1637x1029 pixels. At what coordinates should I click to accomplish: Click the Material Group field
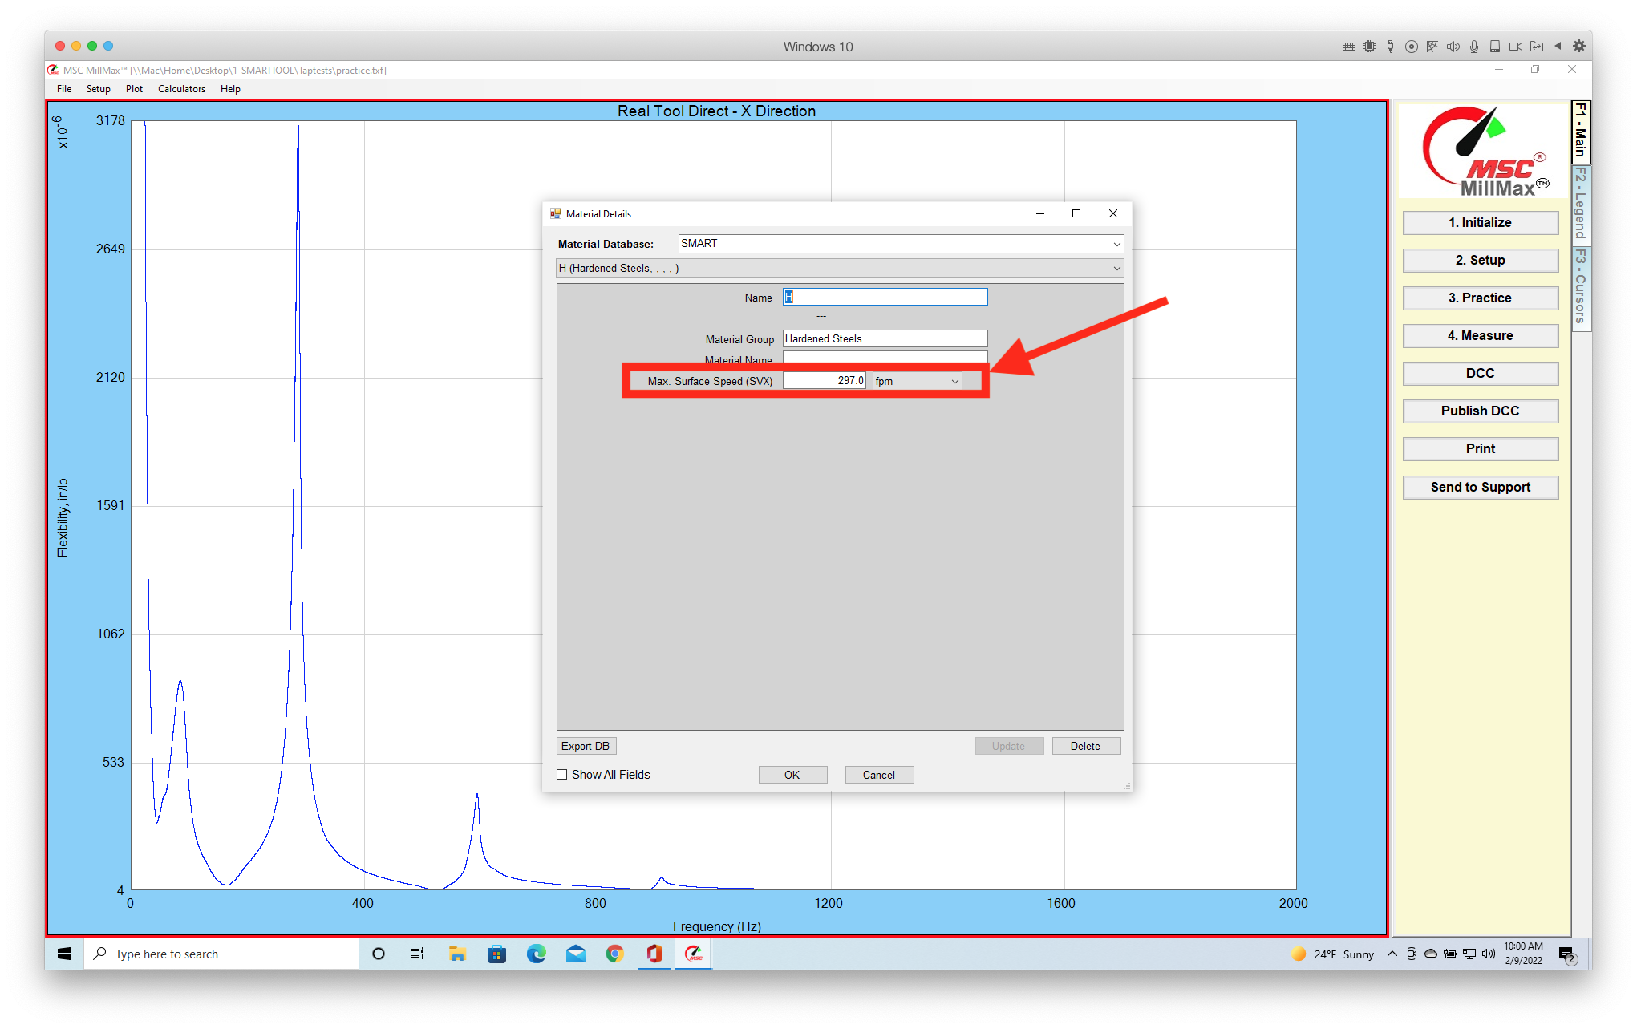[x=885, y=339]
